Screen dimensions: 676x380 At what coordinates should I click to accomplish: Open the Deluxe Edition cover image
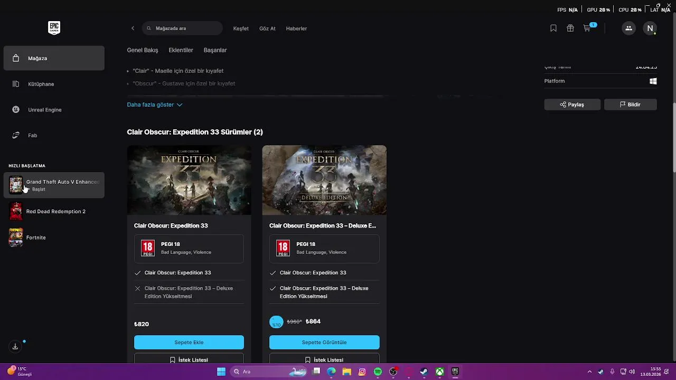324,180
